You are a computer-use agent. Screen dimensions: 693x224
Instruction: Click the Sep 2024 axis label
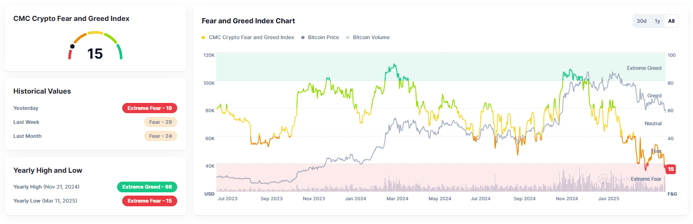tap(524, 198)
